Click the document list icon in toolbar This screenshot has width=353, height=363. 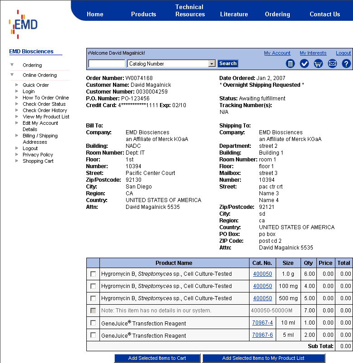(x=290, y=64)
